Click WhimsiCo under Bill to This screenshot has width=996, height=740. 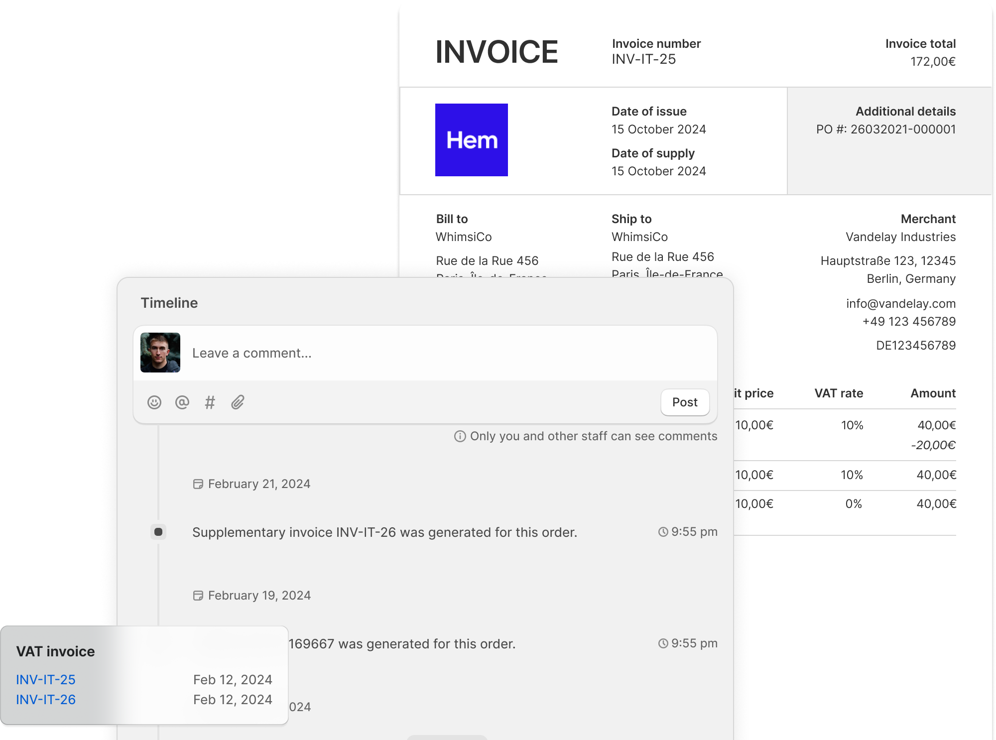pos(464,237)
